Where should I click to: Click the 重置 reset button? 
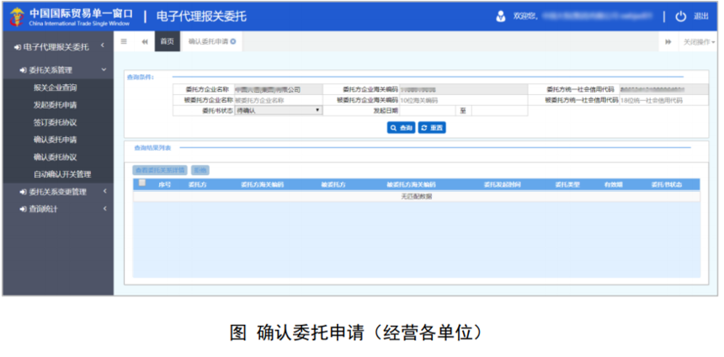[x=431, y=128]
